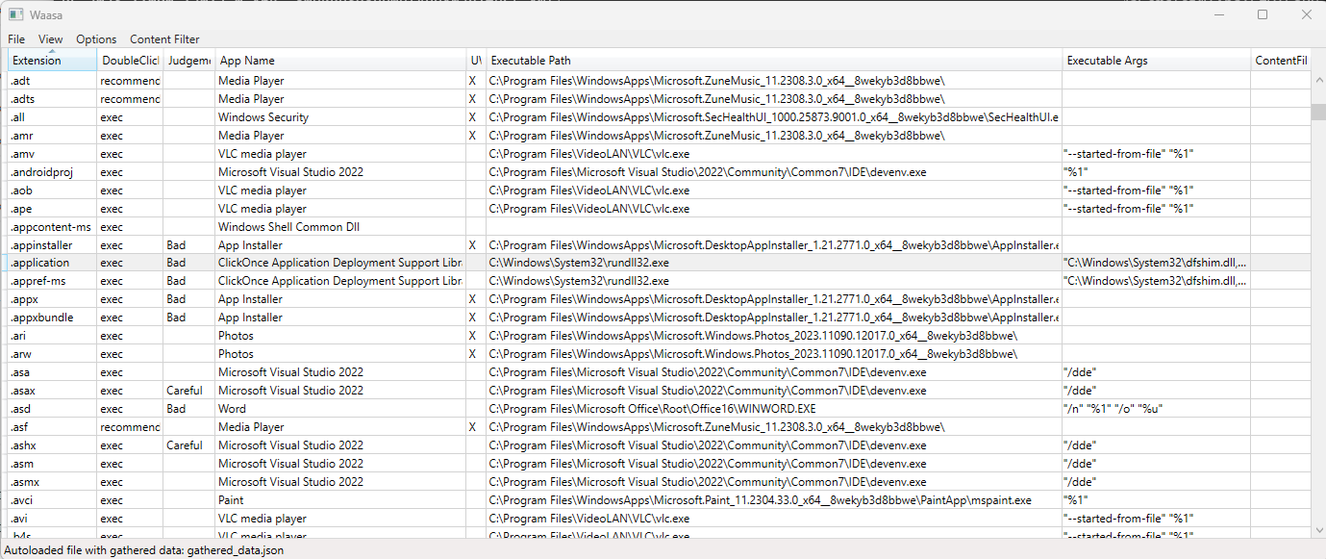Screen dimensions: 1326x559
Task: Click "%1" args in .androidproj row
Action: 1156,172
